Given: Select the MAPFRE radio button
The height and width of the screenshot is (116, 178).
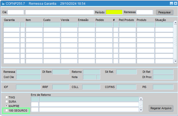Looking at the screenshot, I should (x=7, y=106).
